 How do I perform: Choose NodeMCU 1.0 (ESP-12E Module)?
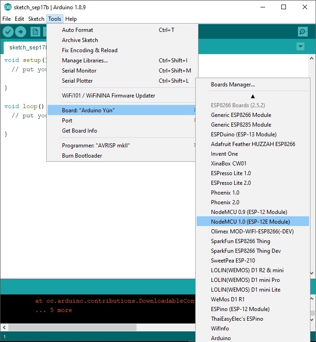tap(253, 221)
